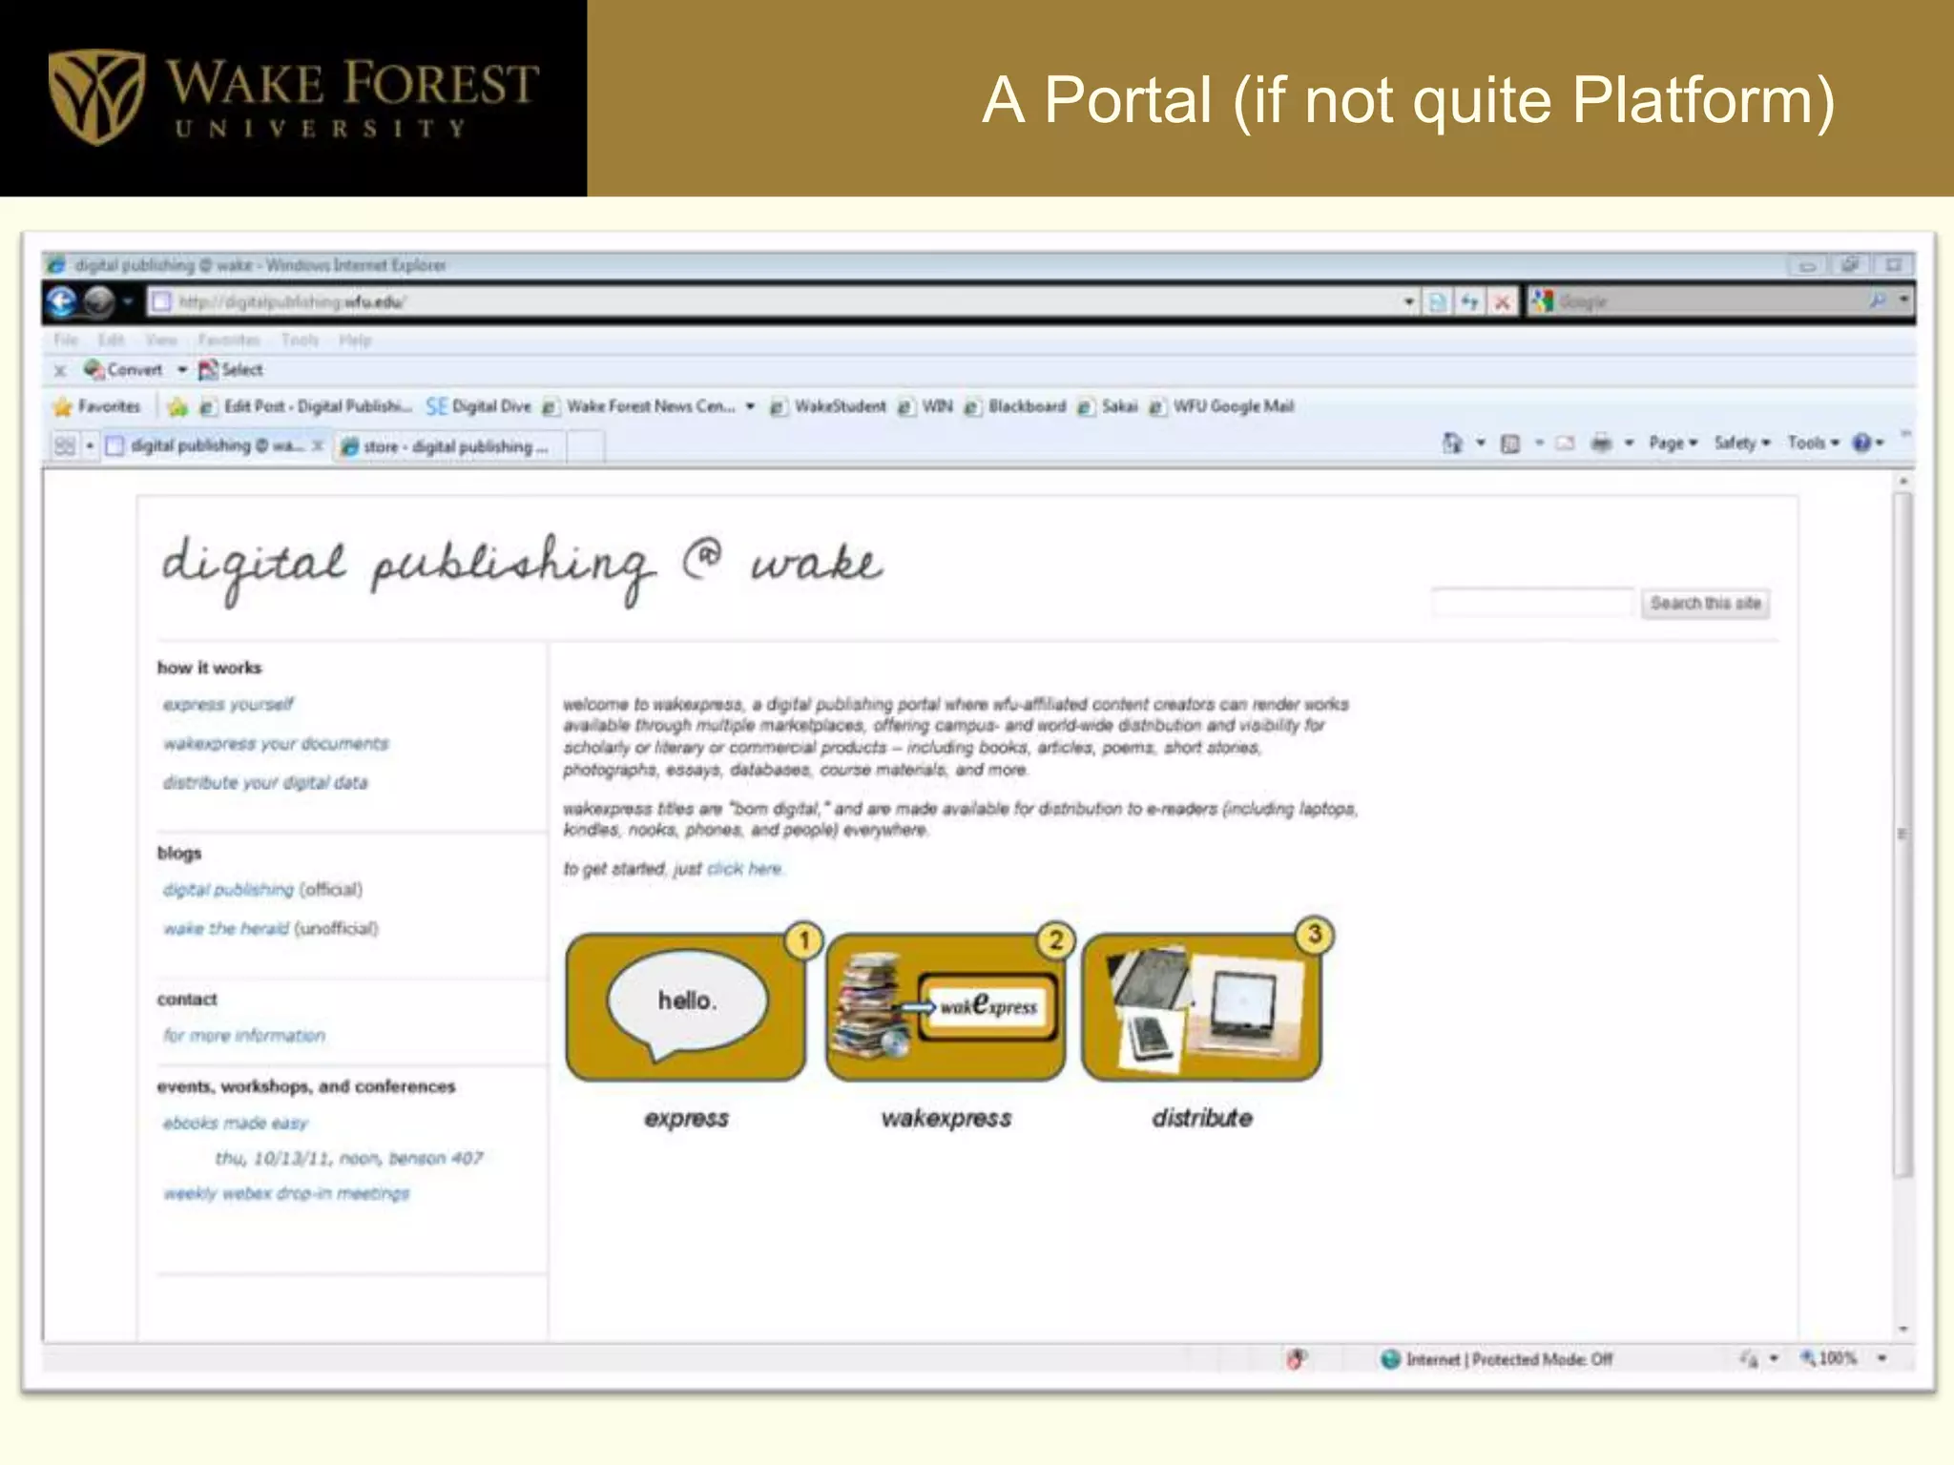Click the Print icon
1954x1465 pixels.
(x=1602, y=443)
